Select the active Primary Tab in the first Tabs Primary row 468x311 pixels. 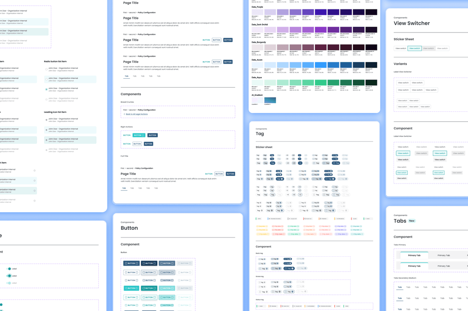click(x=414, y=255)
